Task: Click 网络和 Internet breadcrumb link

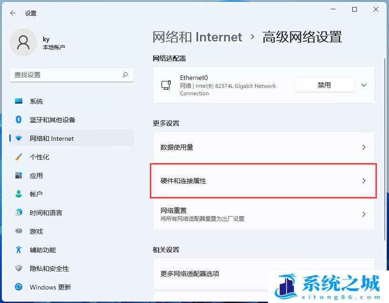Action: pos(197,37)
